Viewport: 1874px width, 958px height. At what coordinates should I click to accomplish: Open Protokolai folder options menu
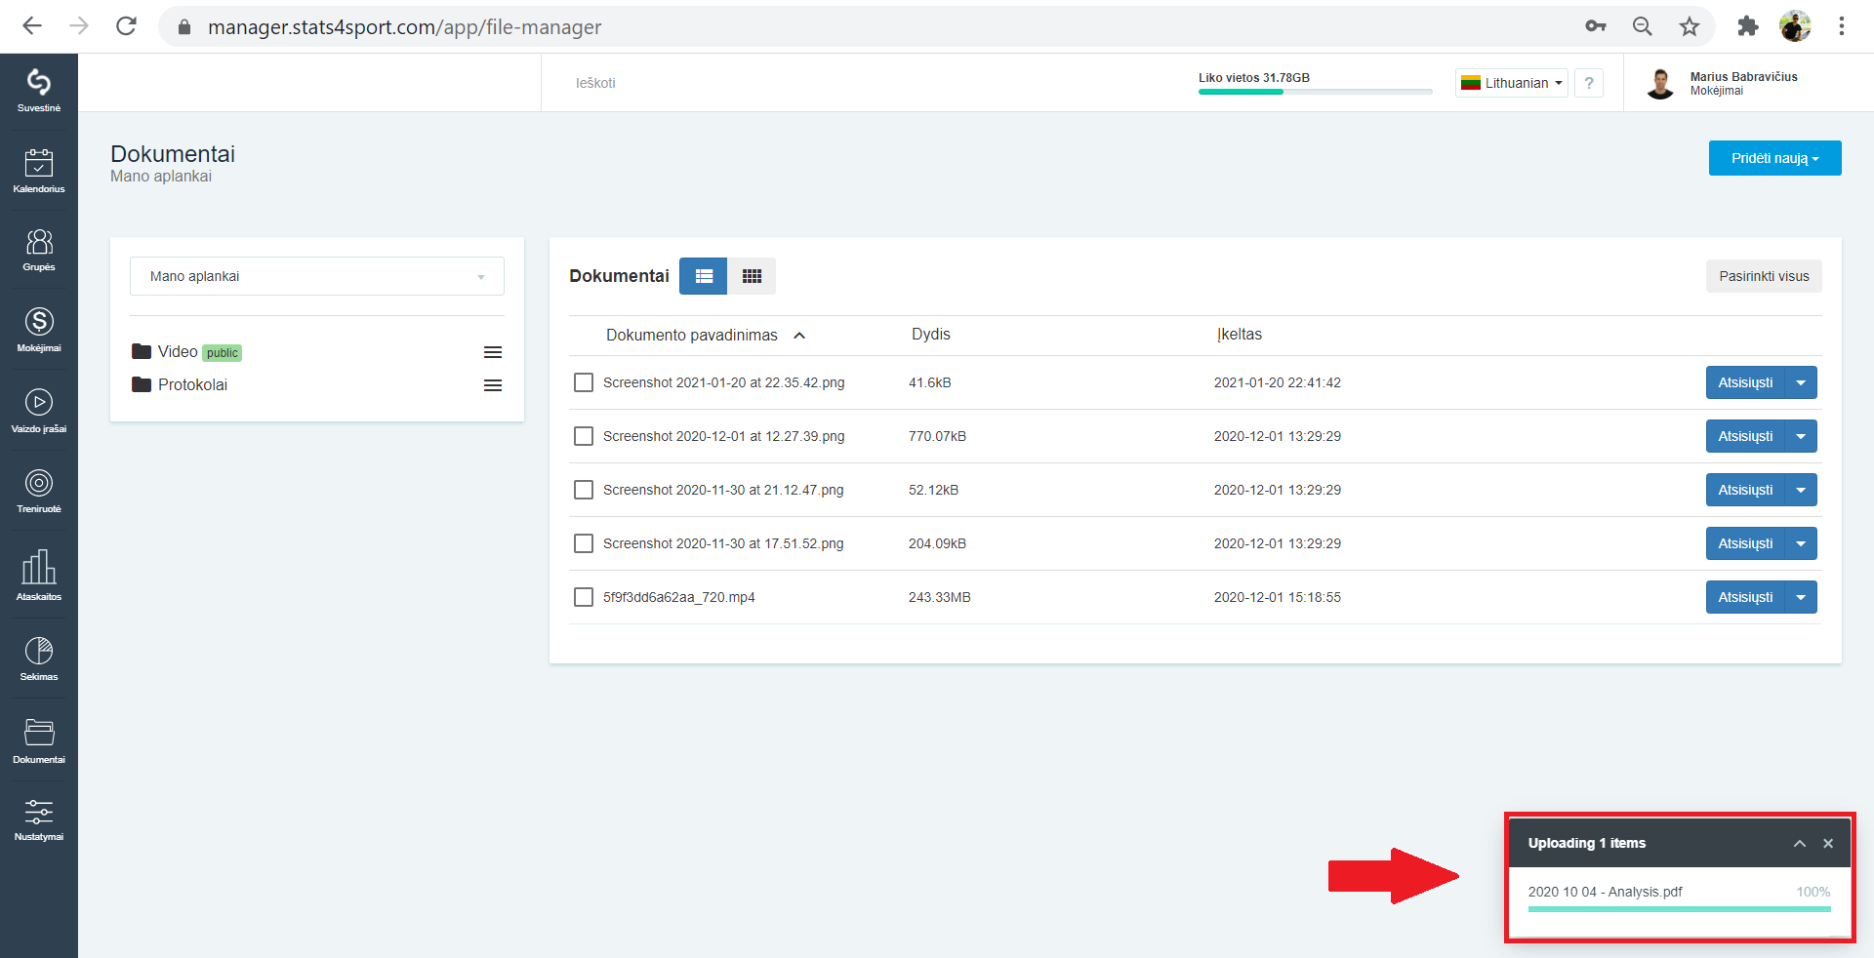[493, 385]
